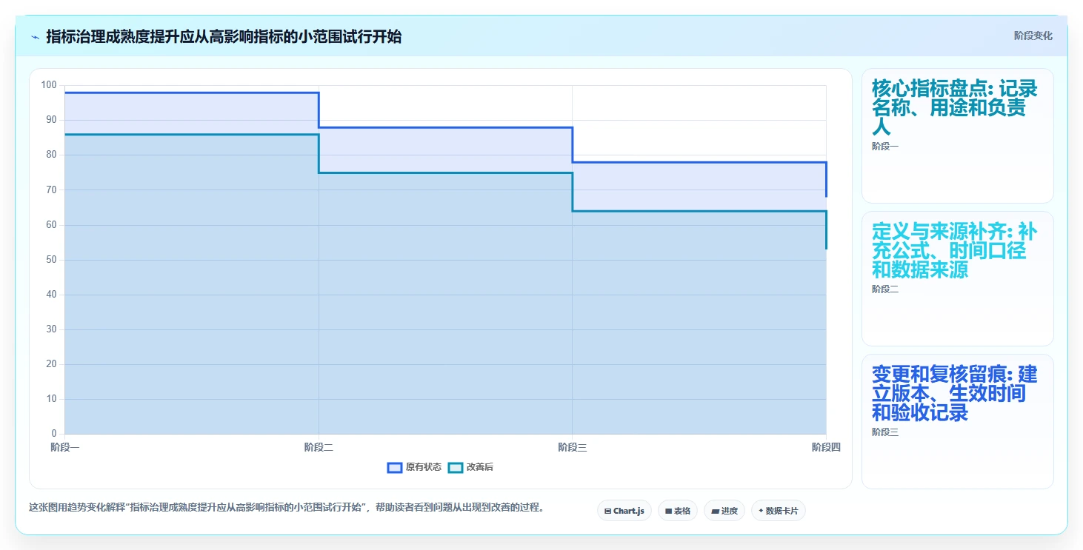Click the chart description sentence at bottom
The image size is (1083, 550).
pyautogui.click(x=287, y=508)
